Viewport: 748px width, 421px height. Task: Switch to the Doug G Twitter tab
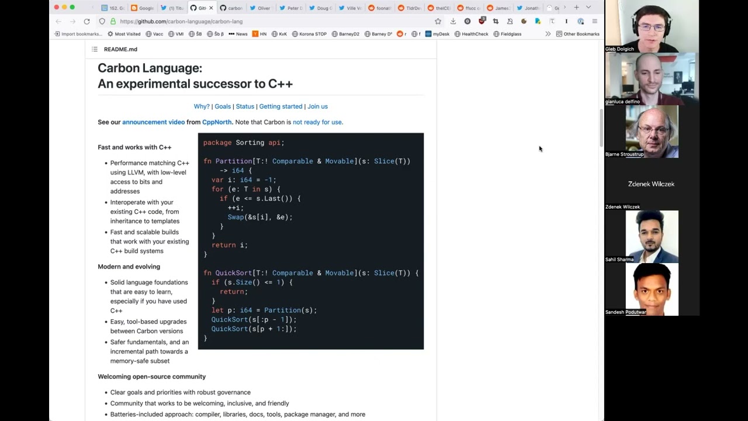pyautogui.click(x=320, y=8)
